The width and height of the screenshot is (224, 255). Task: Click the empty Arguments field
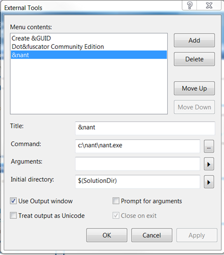click(x=137, y=164)
